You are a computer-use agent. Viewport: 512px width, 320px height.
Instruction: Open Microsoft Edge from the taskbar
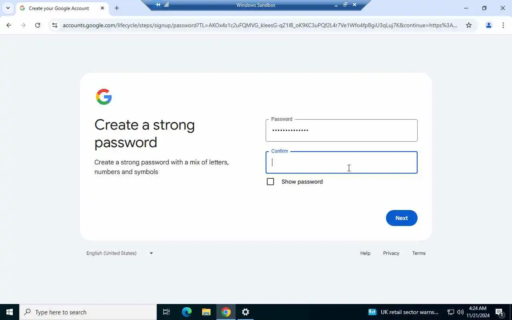(x=186, y=312)
